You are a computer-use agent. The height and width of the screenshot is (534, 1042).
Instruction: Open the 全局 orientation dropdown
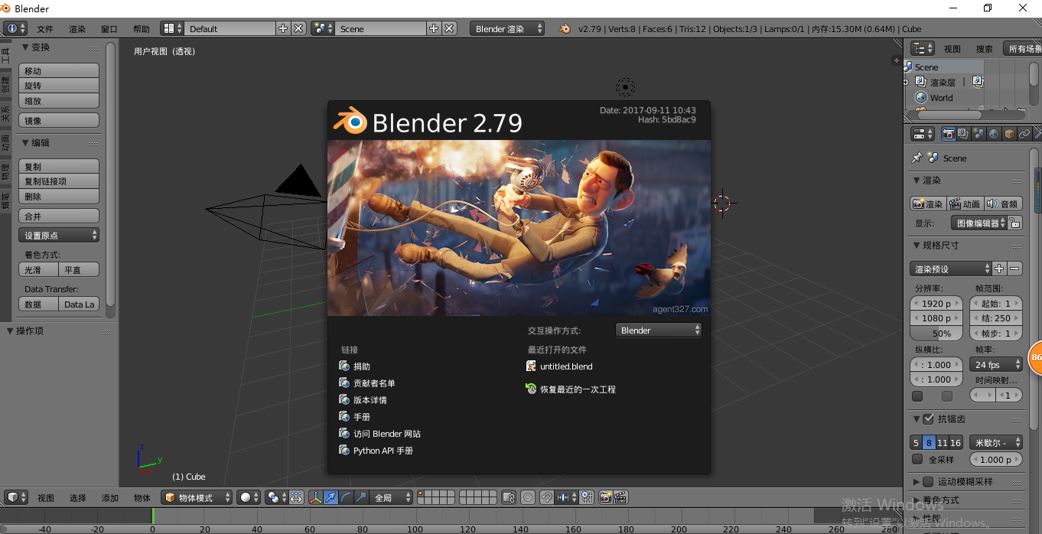pos(392,497)
